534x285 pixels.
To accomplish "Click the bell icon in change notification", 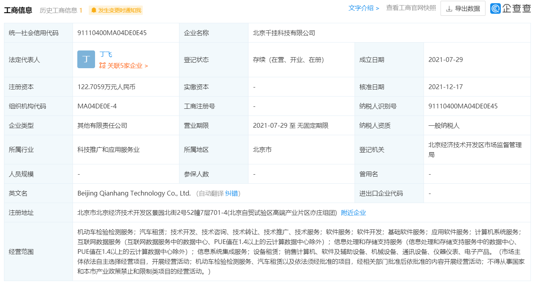I will click(x=93, y=10).
